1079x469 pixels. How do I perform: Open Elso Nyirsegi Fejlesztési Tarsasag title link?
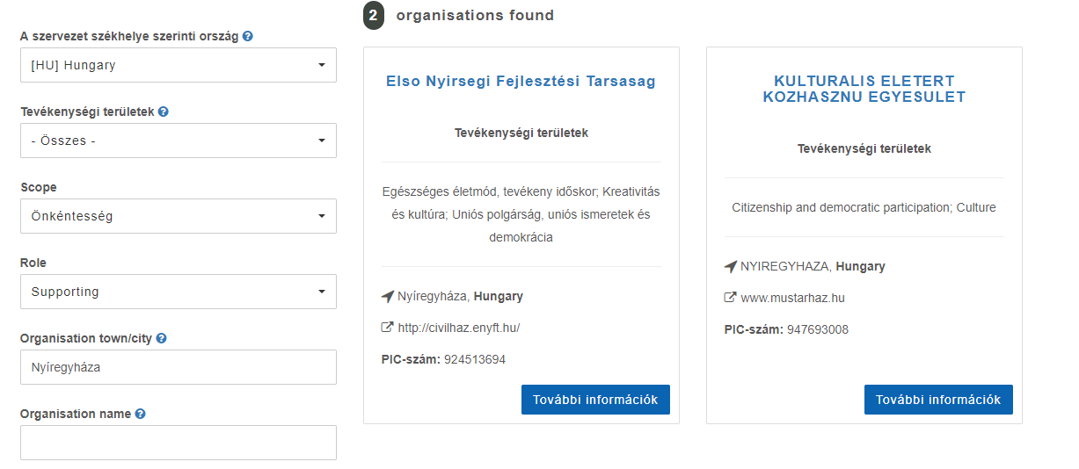pyautogui.click(x=521, y=82)
